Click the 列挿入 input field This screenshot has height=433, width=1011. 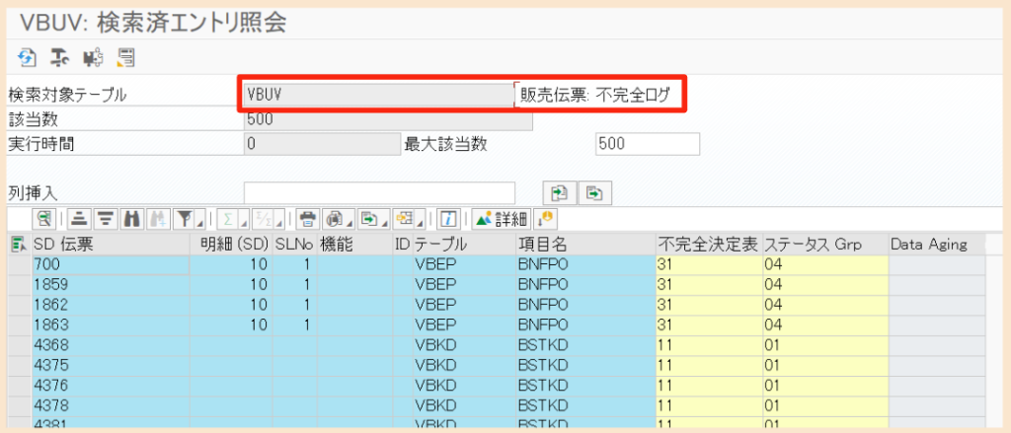(x=380, y=192)
